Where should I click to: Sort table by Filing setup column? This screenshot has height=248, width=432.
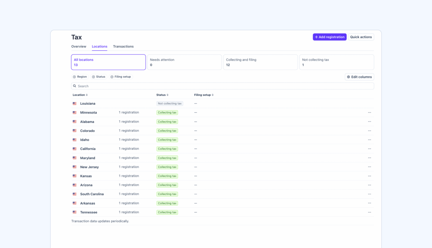(204, 95)
